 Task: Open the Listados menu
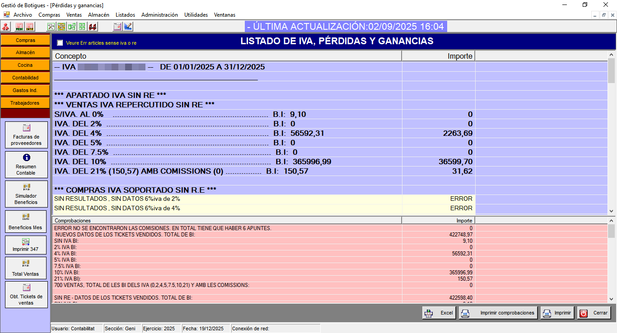pos(125,15)
